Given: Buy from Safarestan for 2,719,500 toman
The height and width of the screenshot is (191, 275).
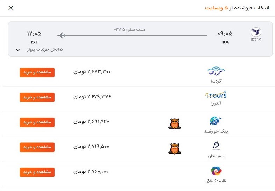Looking at the screenshot, I should pyautogui.click(x=37, y=147).
